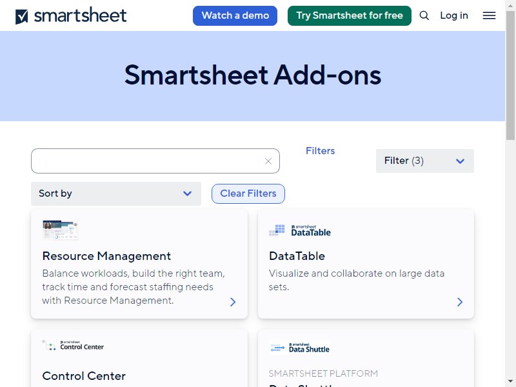Click the Data Shuttle logo image
The image size is (516, 387).
pyautogui.click(x=300, y=348)
